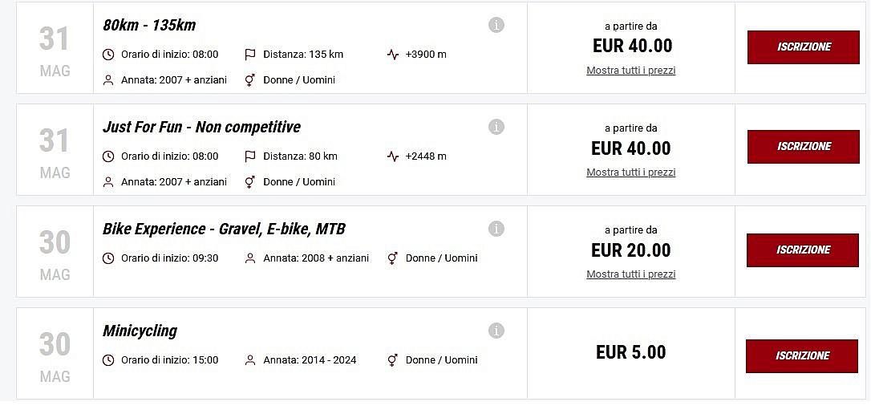Screen dimensions: 871x406
Task: Click info icon for 80km - 135km race
Action: pyautogui.click(x=496, y=25)
